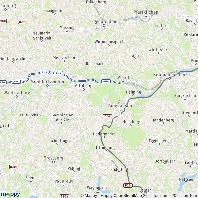Image resolution: width=198 pixels, height=198 pixels.
Task: Click the A94 shield near Marktl
Action: pos(106,82)
